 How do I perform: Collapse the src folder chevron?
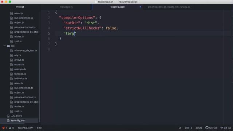click(x=5, y=46)
